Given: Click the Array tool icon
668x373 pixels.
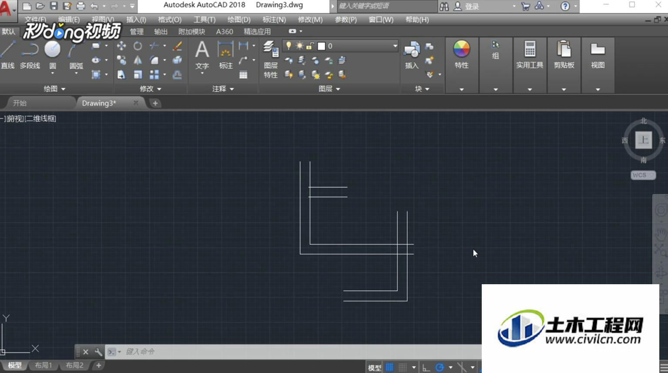Looking at the screenshot, I should [x=154, y=75].
